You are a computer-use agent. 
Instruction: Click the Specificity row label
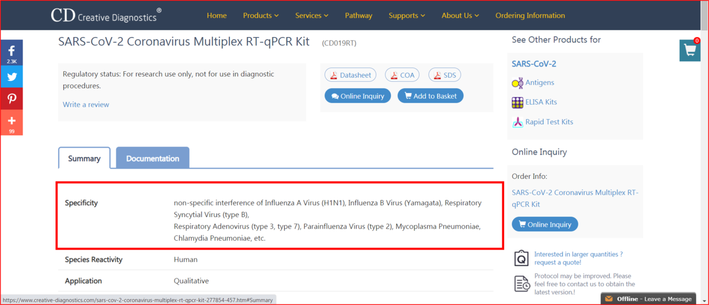click(x=81, y=203)
